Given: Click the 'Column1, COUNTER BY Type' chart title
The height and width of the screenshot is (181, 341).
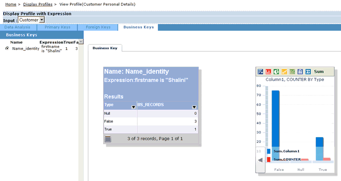Looking at the screenshot, I should (x=295, y=80).
